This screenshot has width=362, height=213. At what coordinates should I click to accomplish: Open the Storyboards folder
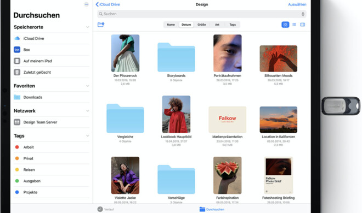(x=176, y=57)
